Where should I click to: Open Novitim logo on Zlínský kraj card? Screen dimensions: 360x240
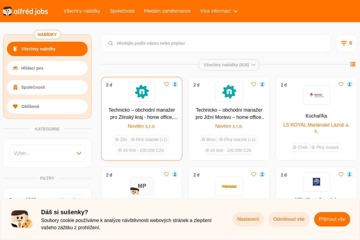(x=142, y=92)
